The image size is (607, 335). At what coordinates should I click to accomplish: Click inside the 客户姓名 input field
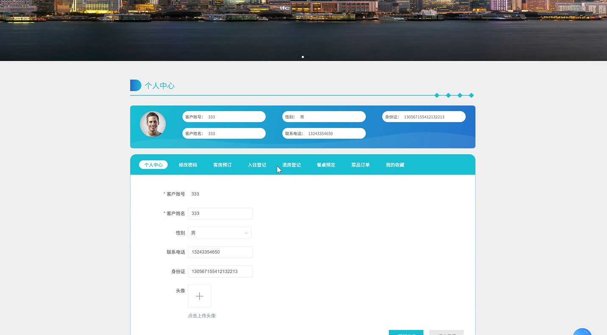click(x=220, y=213)
